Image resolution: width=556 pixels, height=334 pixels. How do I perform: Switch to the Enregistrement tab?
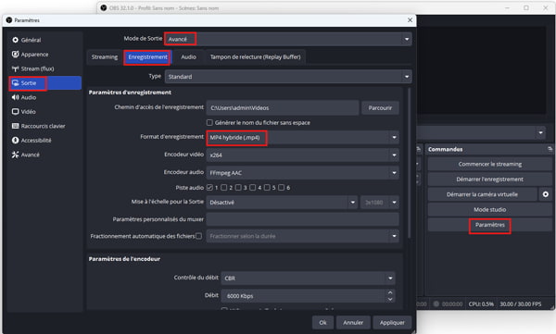click(x=148, y=57)
